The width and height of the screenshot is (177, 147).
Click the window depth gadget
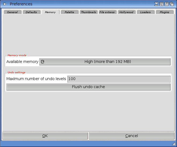click(x=171, y=4)
